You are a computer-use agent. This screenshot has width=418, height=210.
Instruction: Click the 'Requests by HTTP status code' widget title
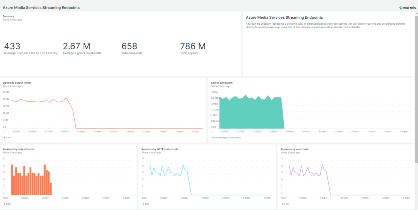click(x=160, y=149)
